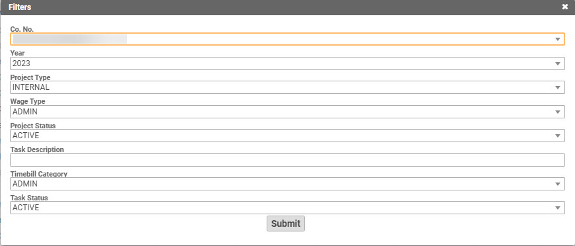Click the Task Description label
The image size is (575, 246).
pos(37,149)
